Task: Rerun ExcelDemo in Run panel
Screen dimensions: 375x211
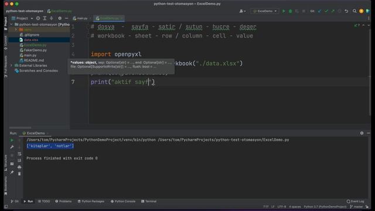Action: tap(12, 140)
